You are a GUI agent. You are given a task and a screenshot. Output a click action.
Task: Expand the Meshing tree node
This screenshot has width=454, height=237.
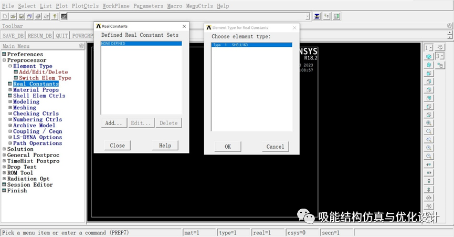pyautogui.click(x=10, y=108)
